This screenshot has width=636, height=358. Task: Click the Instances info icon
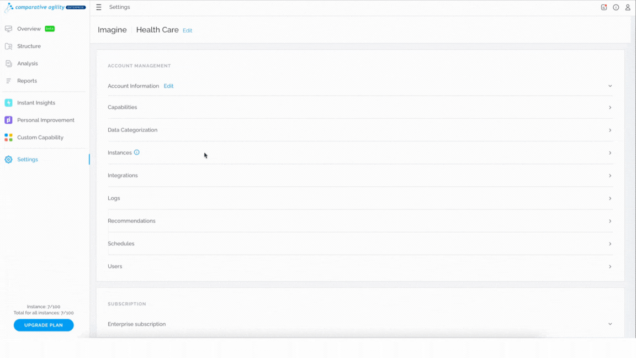pos(137,152)
